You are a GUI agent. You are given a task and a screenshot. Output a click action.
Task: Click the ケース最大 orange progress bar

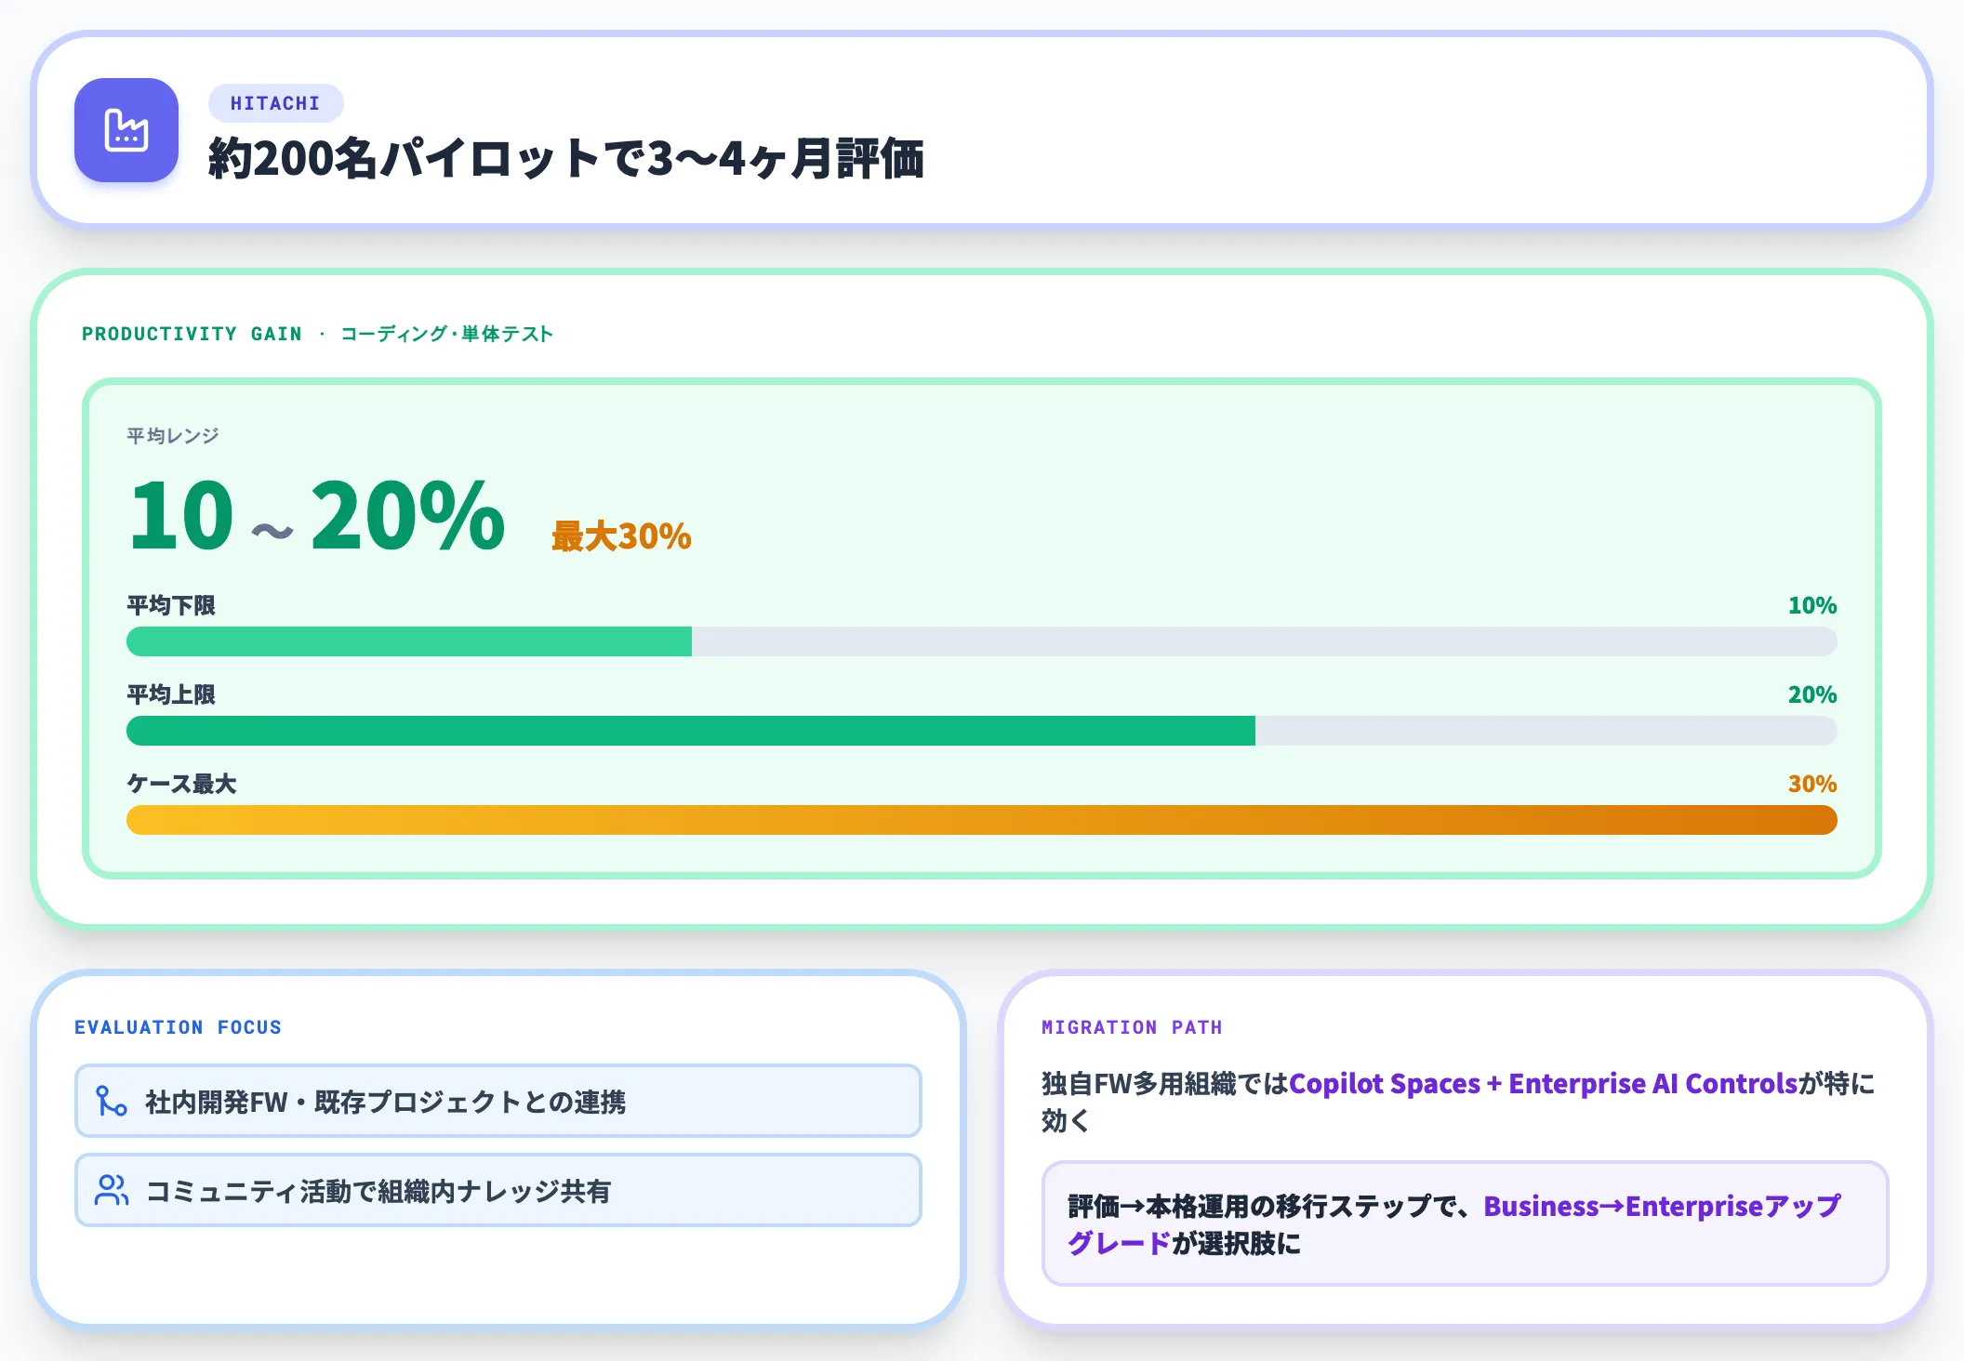(982, 820)
